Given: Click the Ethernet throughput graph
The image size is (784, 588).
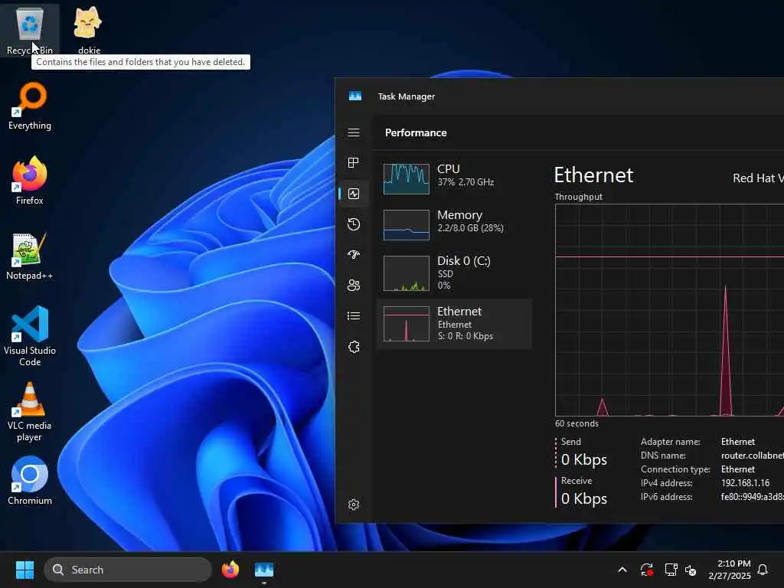Looking at the screenshot, I should (669, 310).
